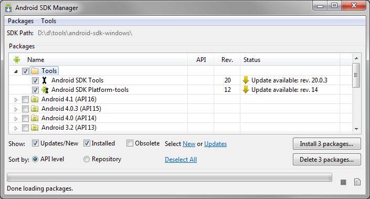Click the Android SDK Manager title bar icon
This screenshot has width=370, height=199.
click(x=8, y=7)
